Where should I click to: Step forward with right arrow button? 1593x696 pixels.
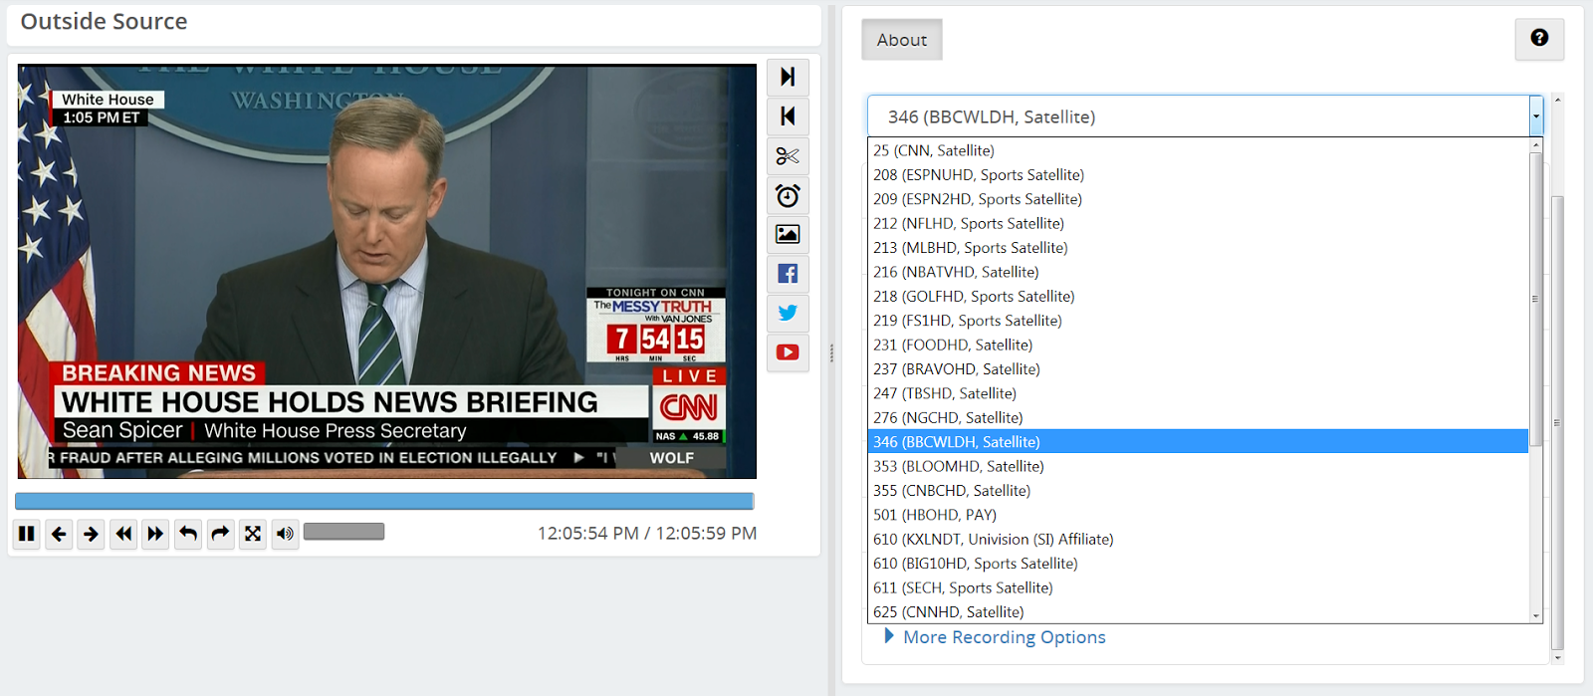[91, 534]
